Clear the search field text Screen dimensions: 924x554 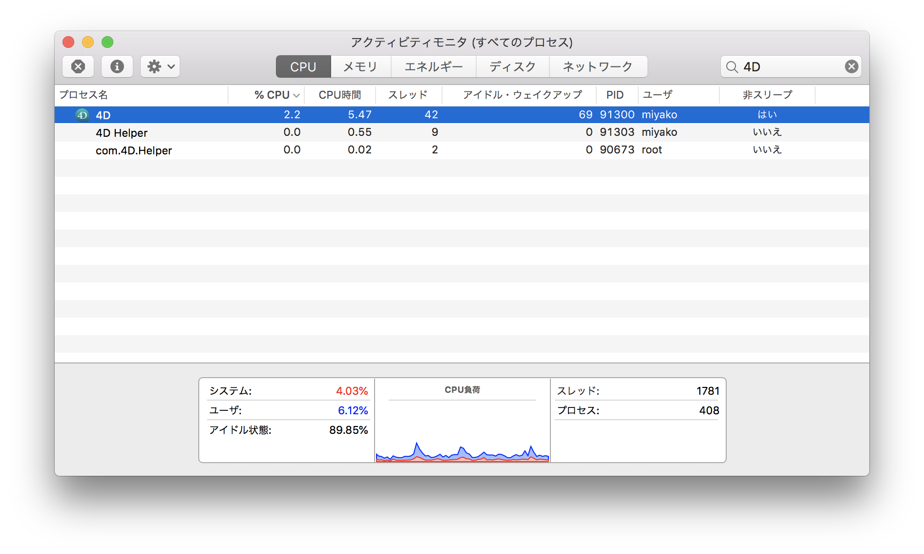tap(851, 66)
